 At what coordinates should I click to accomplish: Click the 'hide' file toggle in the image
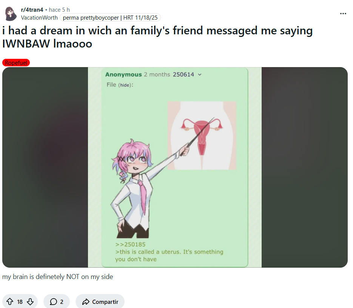tap(125, 85)
